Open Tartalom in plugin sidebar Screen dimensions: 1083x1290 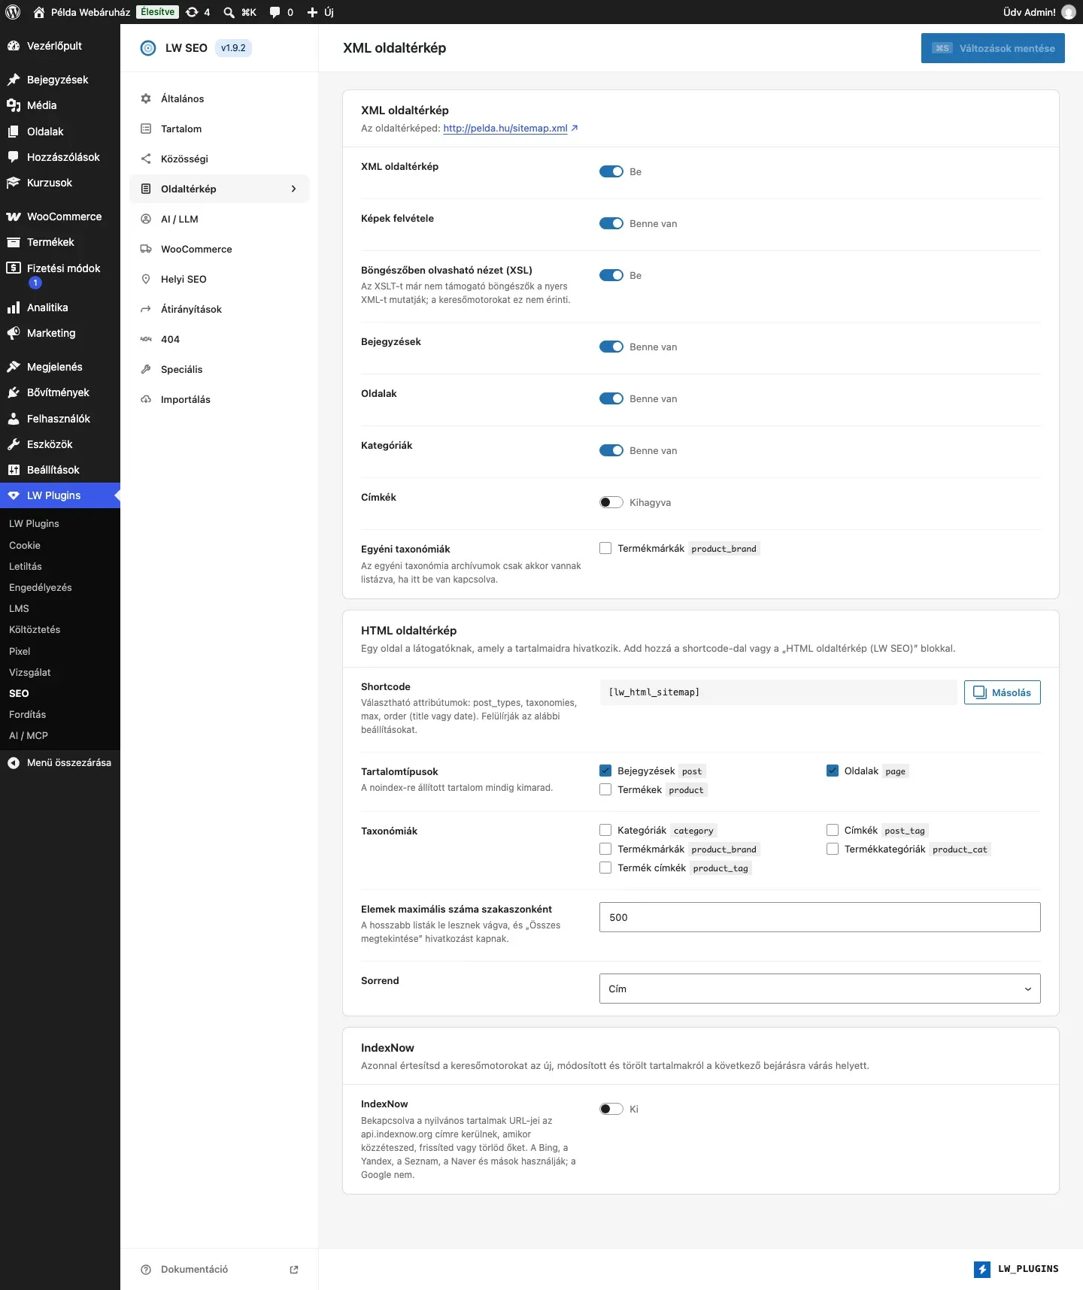pyautogui.click(x=220, y=129)
